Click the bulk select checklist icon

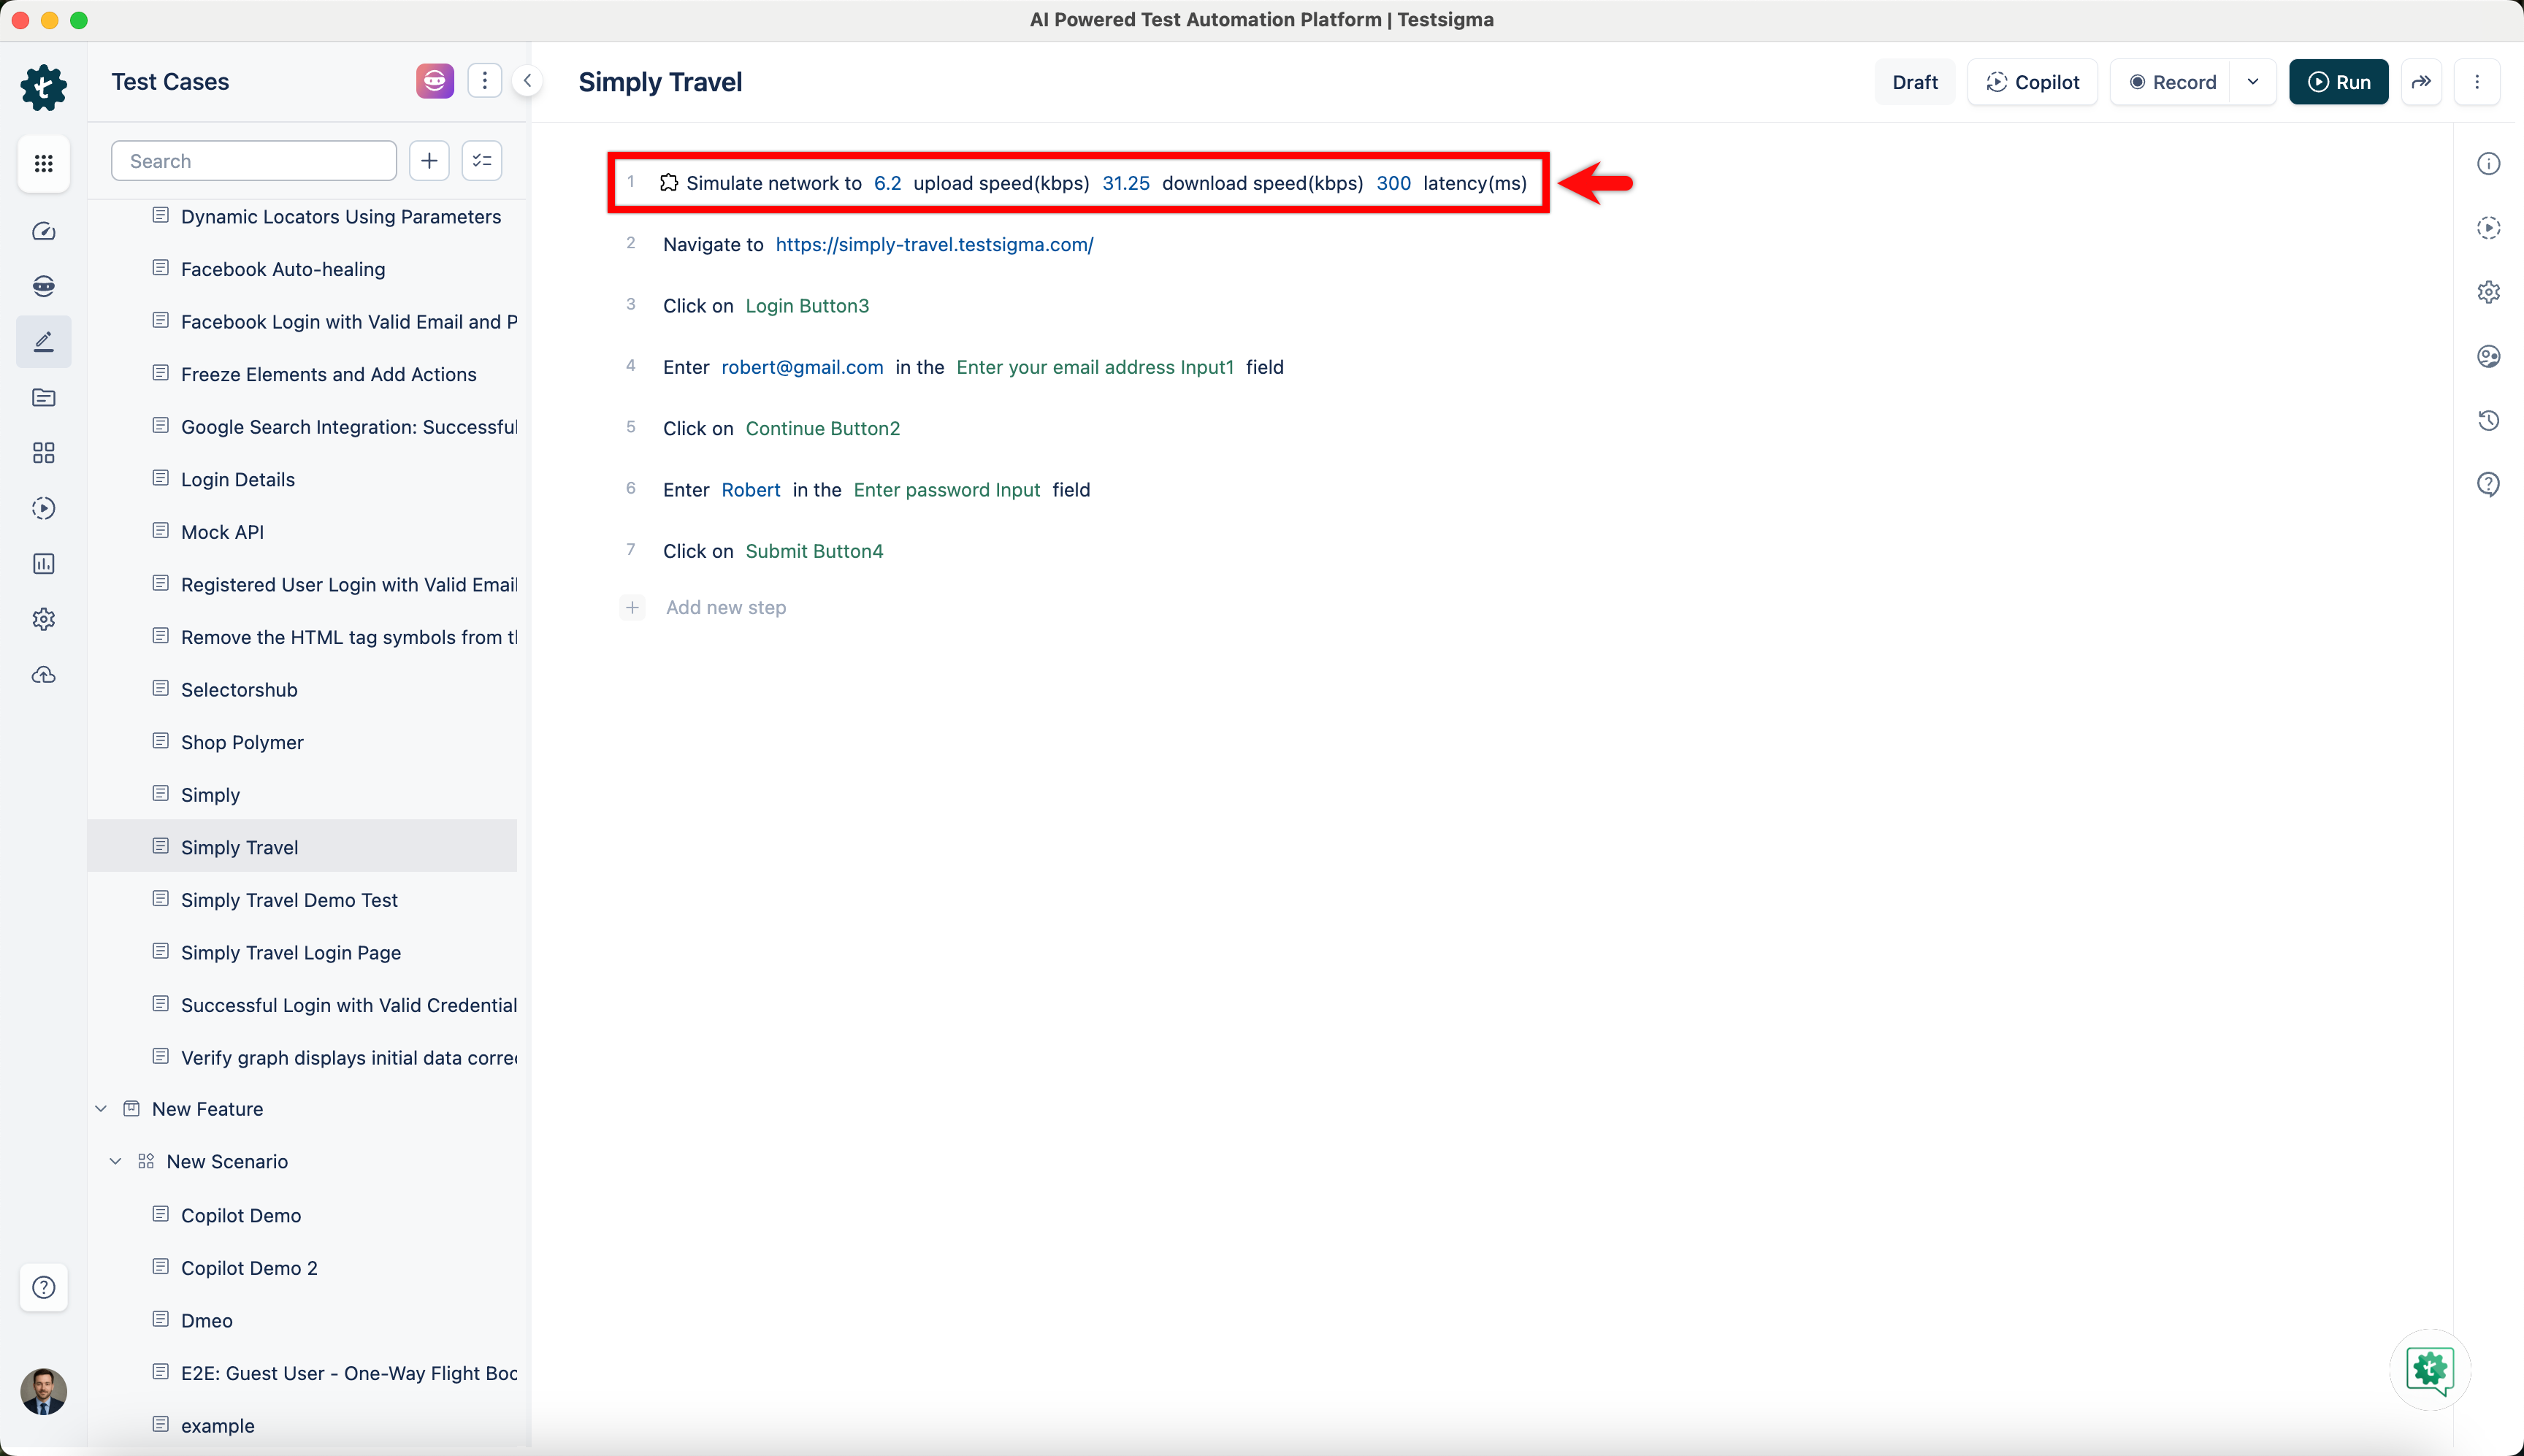482,161
